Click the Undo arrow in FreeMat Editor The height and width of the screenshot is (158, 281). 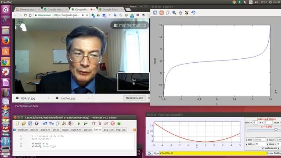[45, 123]
